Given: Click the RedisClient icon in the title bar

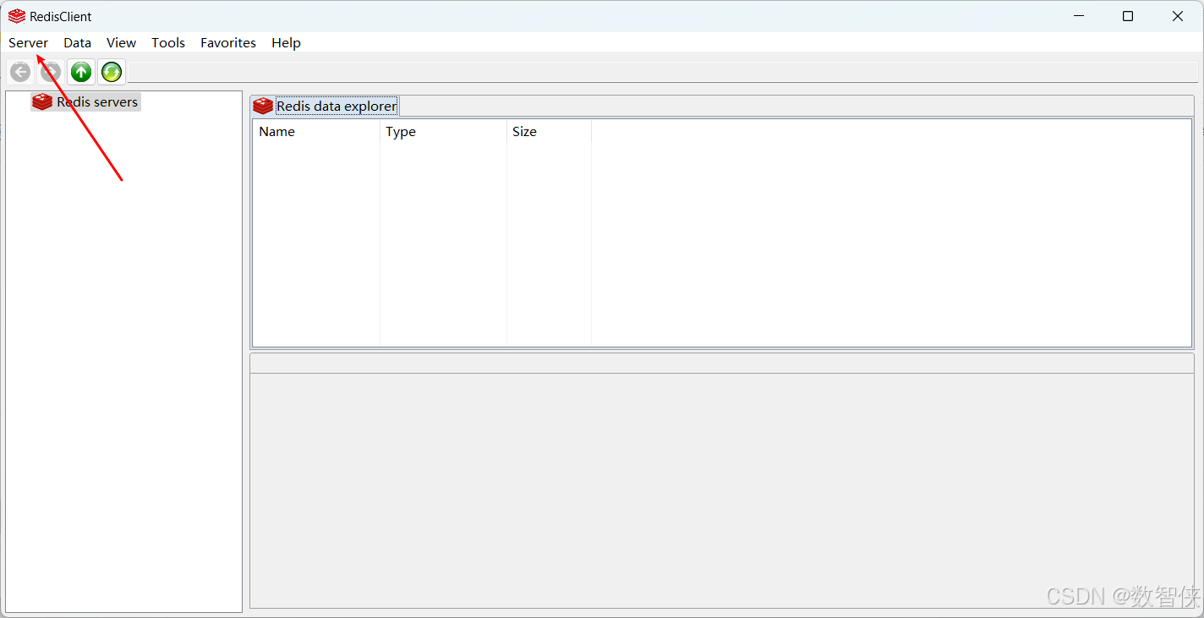Looking at the screenshot, I should click(15, 15).
